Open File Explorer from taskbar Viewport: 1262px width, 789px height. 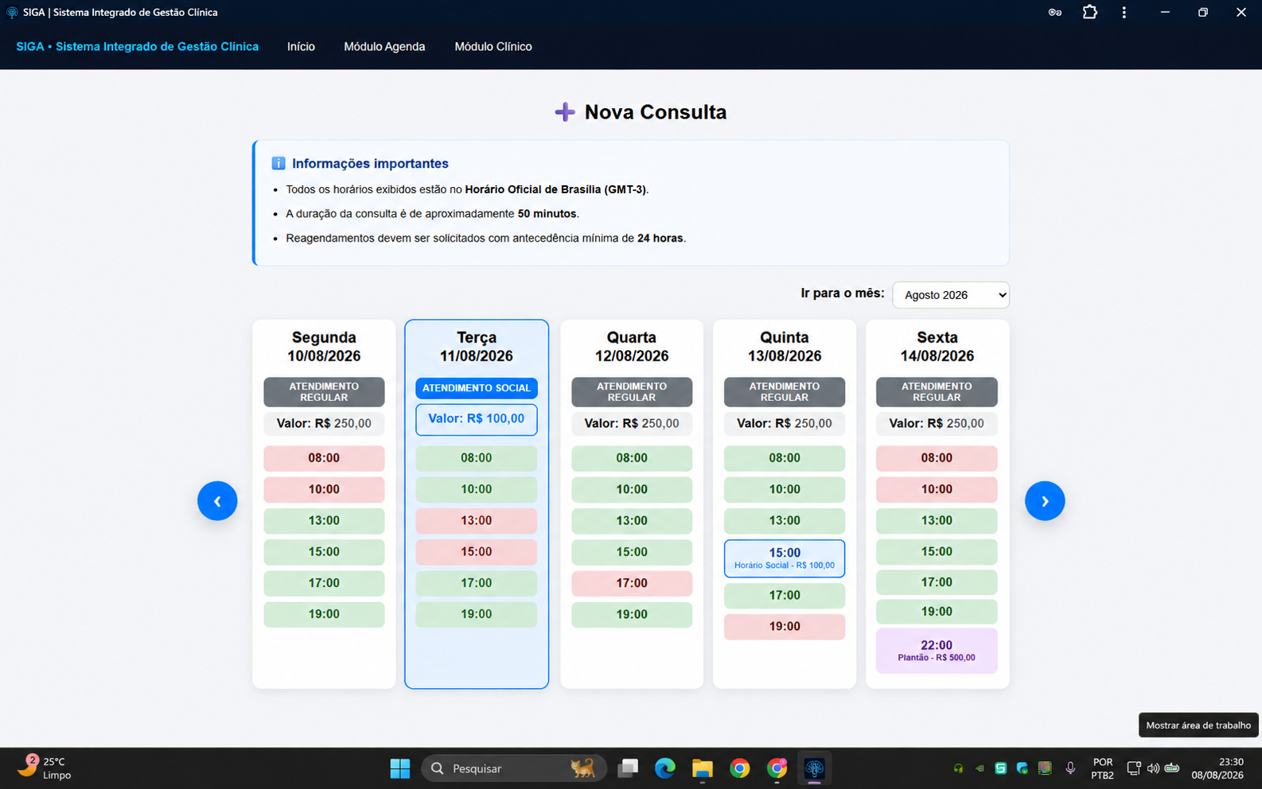coord(702,768)
